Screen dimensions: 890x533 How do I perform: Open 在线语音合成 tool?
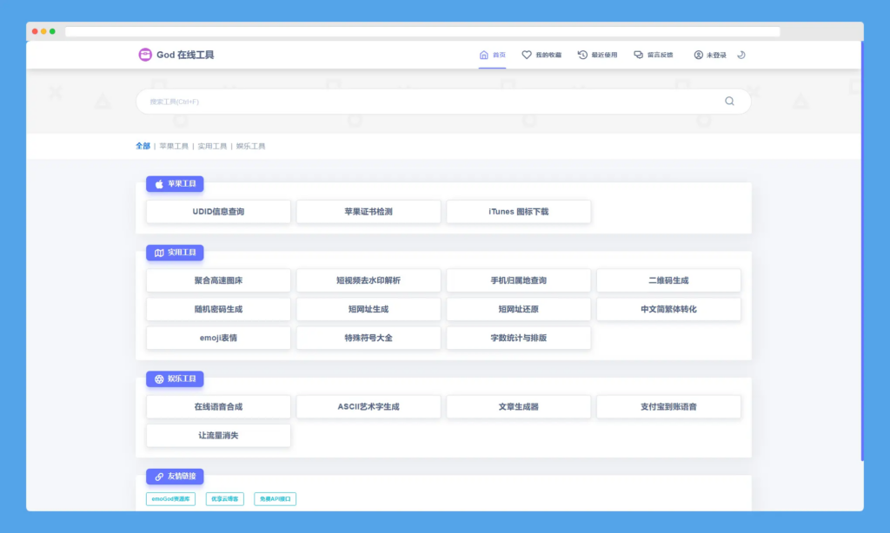tap(218, 407)
